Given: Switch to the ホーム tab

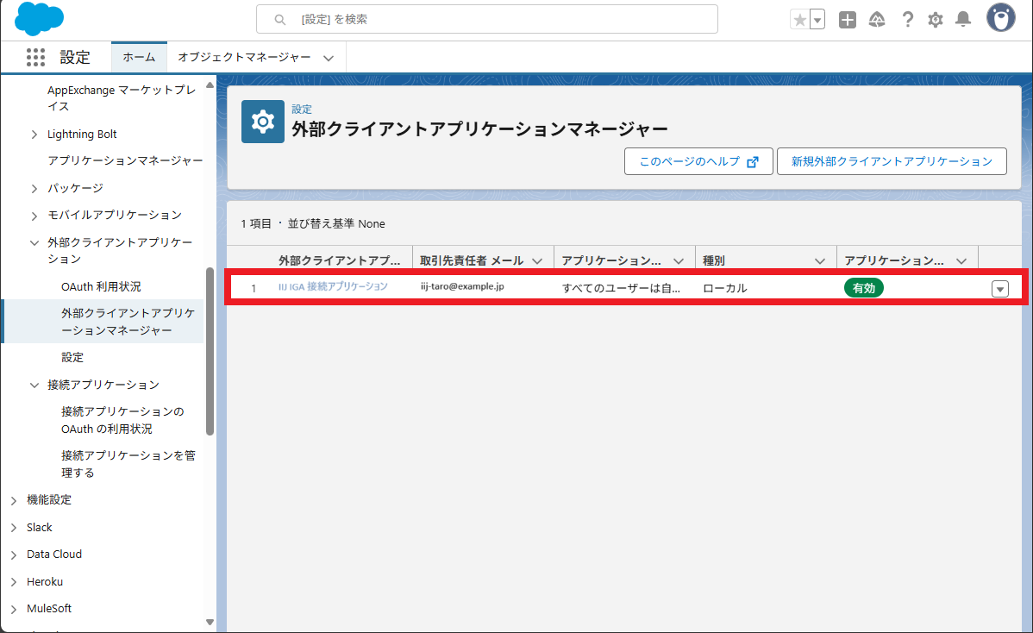Looking at the screenshot, I should 139,58.
